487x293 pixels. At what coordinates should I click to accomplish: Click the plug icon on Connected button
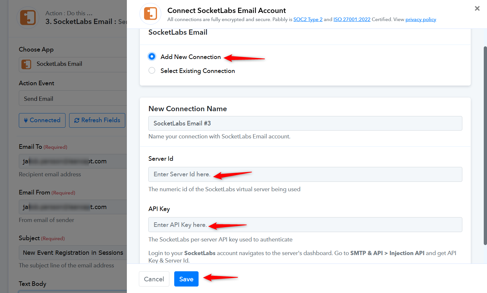pos(26,120)
